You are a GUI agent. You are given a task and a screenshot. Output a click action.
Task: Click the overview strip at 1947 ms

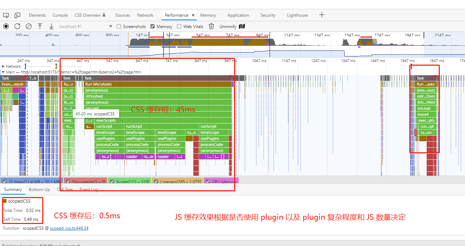[x=412, y=35]
